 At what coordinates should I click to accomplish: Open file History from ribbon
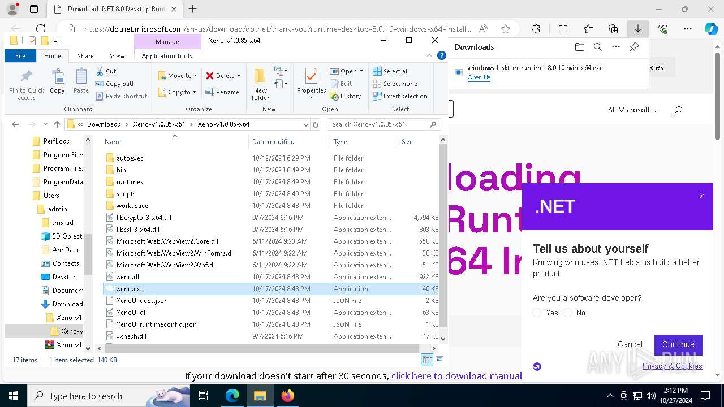pyautogui.click(x=346, y=96)
